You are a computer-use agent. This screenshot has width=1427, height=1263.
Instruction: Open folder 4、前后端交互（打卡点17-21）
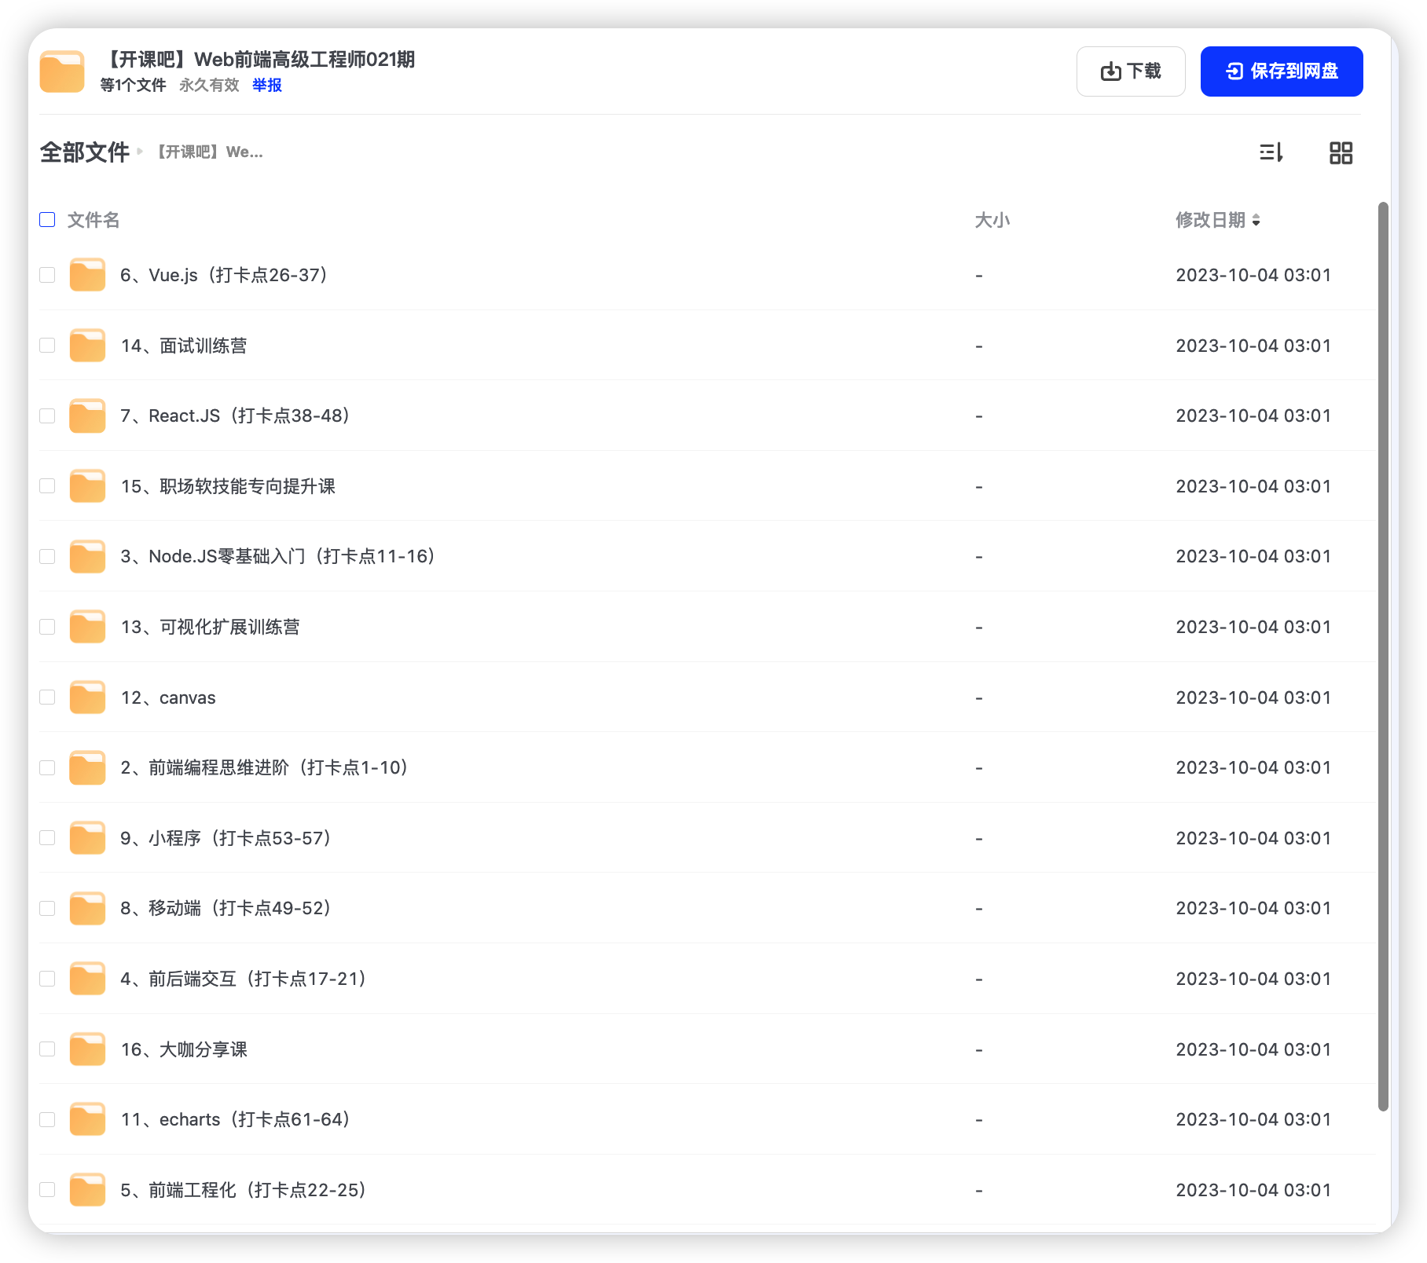pos(244,979)
